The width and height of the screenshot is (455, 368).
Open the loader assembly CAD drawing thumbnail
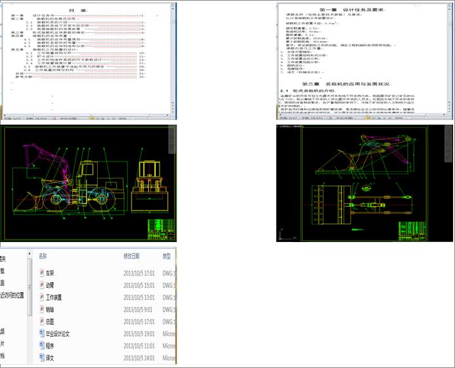pyautogui.click(x=89, y=183)
